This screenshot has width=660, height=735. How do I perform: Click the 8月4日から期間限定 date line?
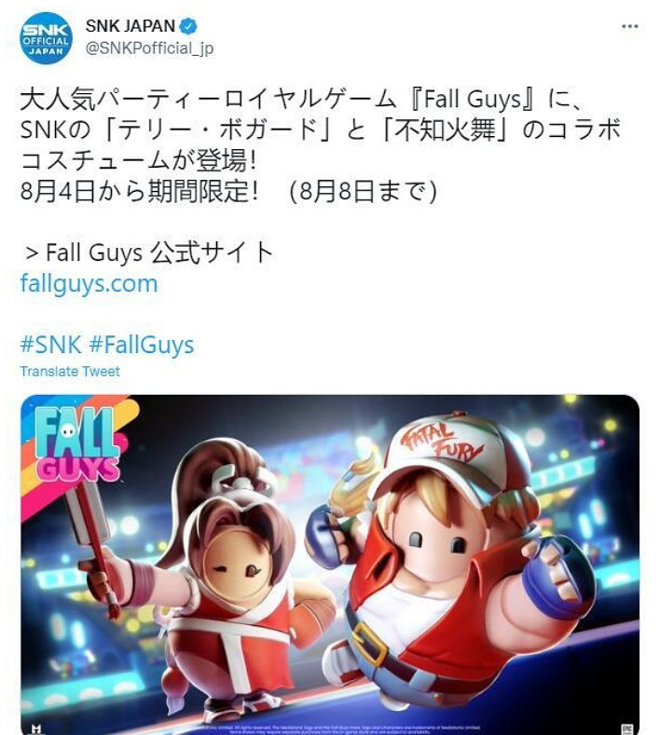(x=228, y=191)
